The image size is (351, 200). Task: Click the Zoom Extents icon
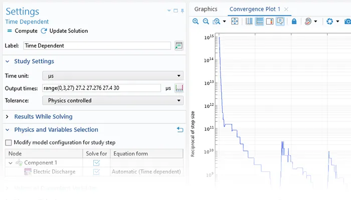point(234,21)
